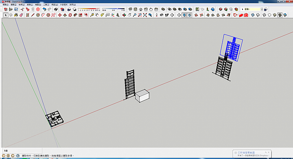Activate the Look Around eye tool
The height and width of the screenshot is (159, 293).
click(x=162, y=15)
